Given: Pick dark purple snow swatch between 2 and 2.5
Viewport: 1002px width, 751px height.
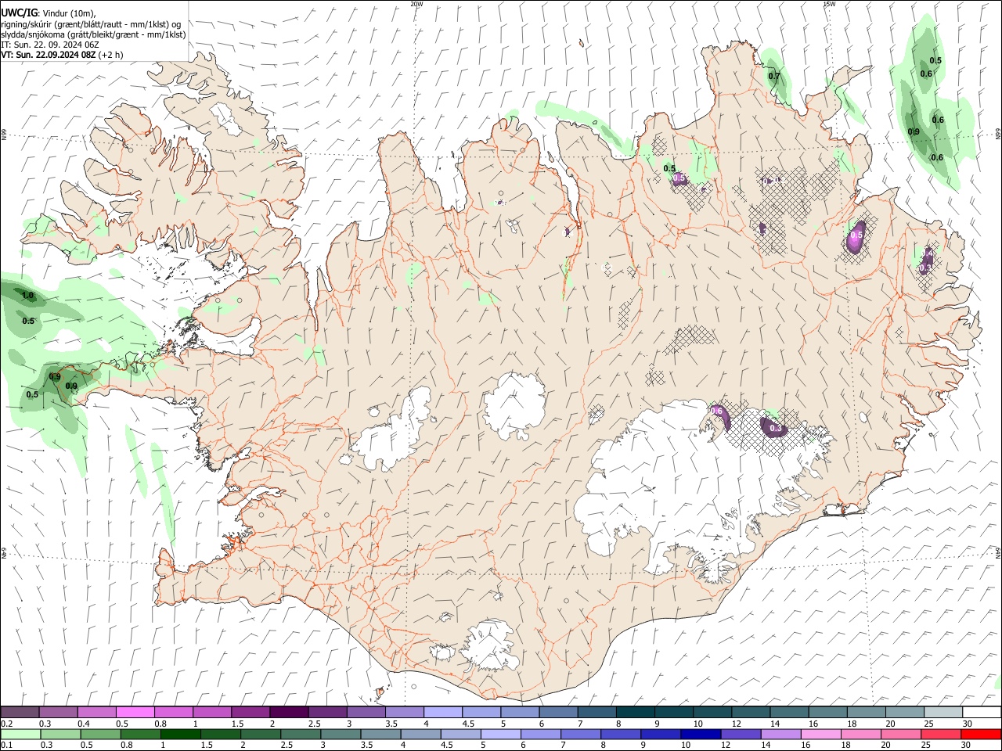Looking at the screenshot, I should pyautogui.click(x=289, y=713).
